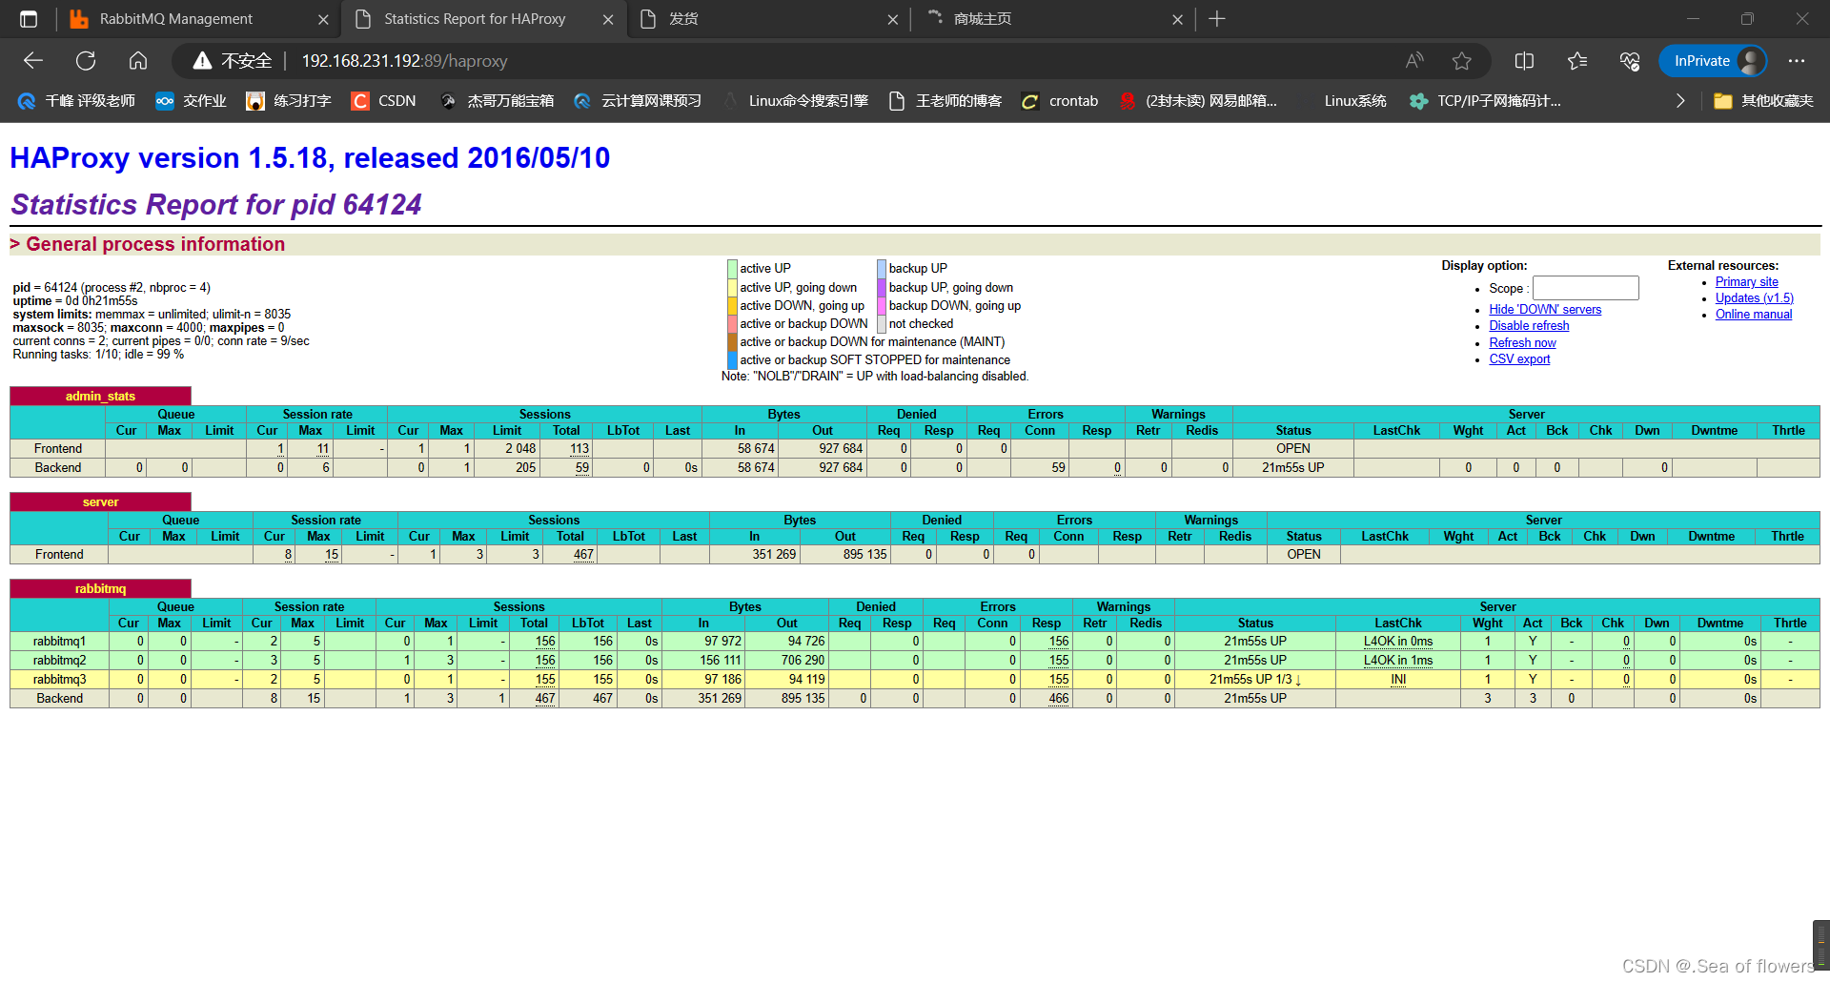Open the crontab bookmark

pyautogui.click(x=1060, y=101)
